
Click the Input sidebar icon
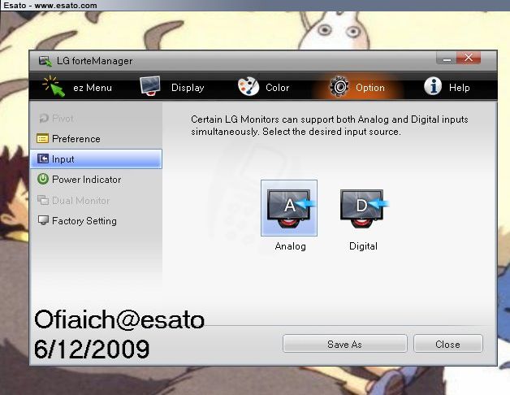[x=42, y=159]
